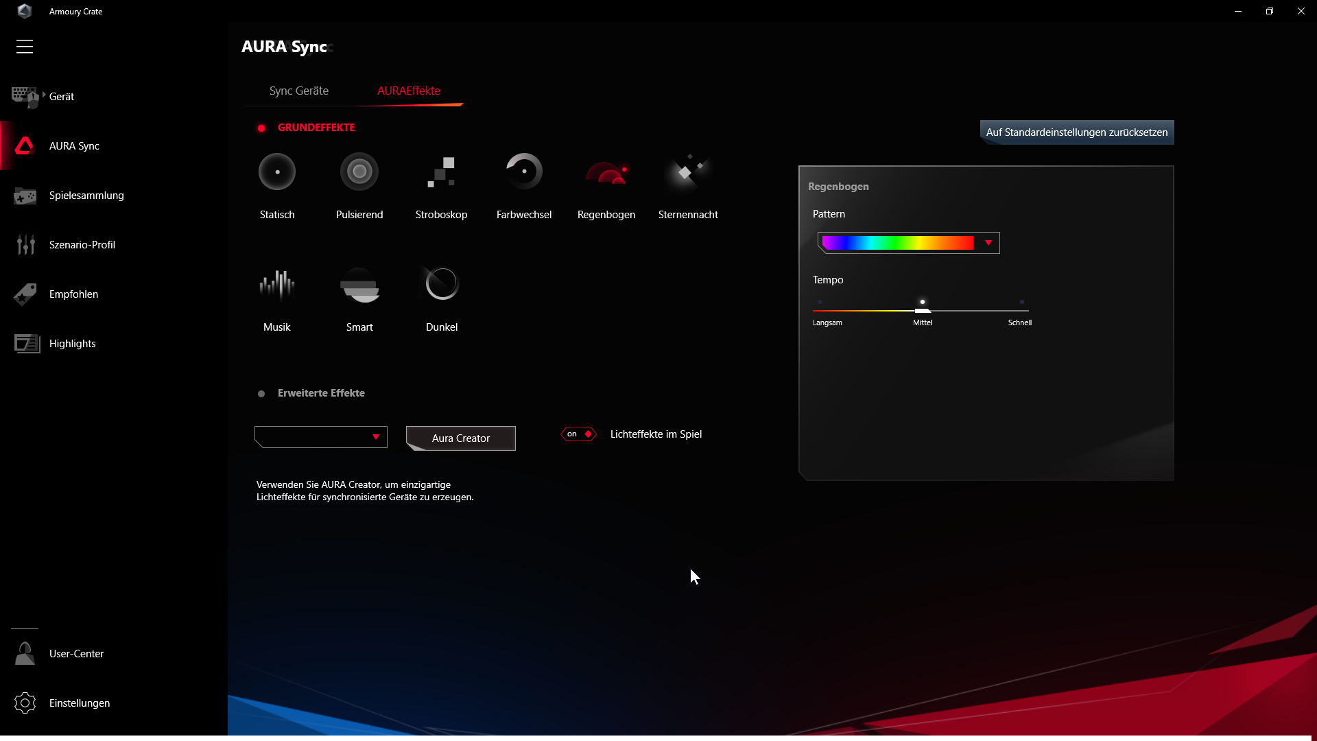Toggle Lichteffekte im Spiel switch off
The height and width of the screenshot is (741, 1317).
pyautogui.click(x=578, y=434)
